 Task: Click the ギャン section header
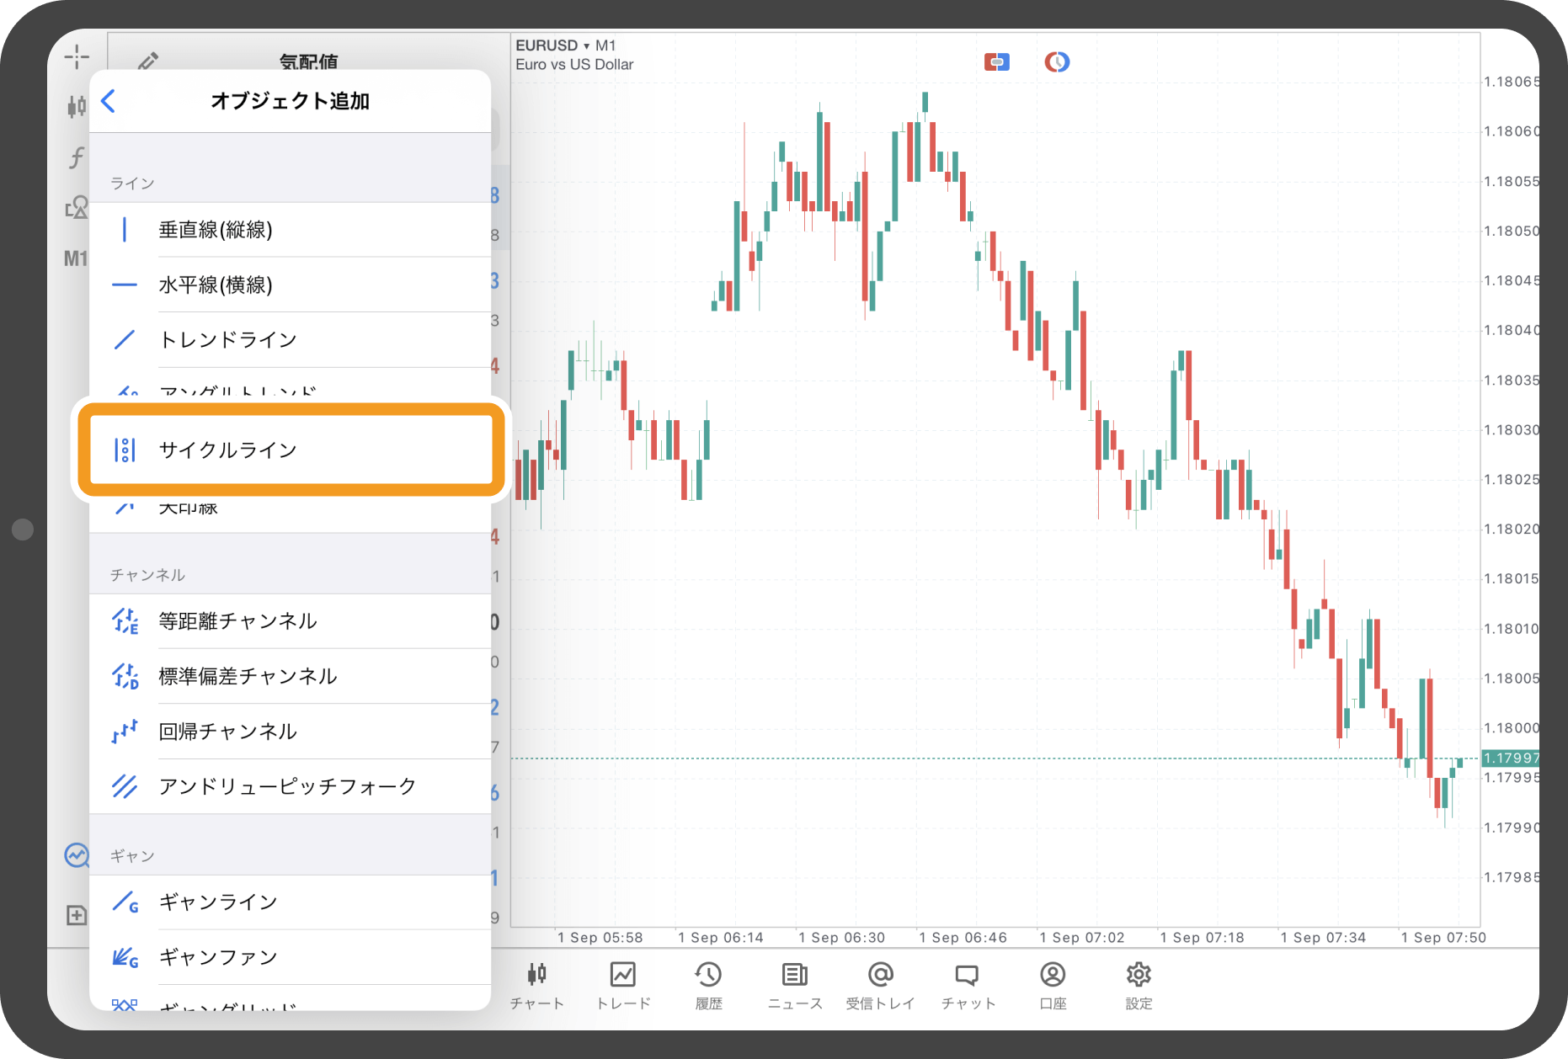point(132,856)
